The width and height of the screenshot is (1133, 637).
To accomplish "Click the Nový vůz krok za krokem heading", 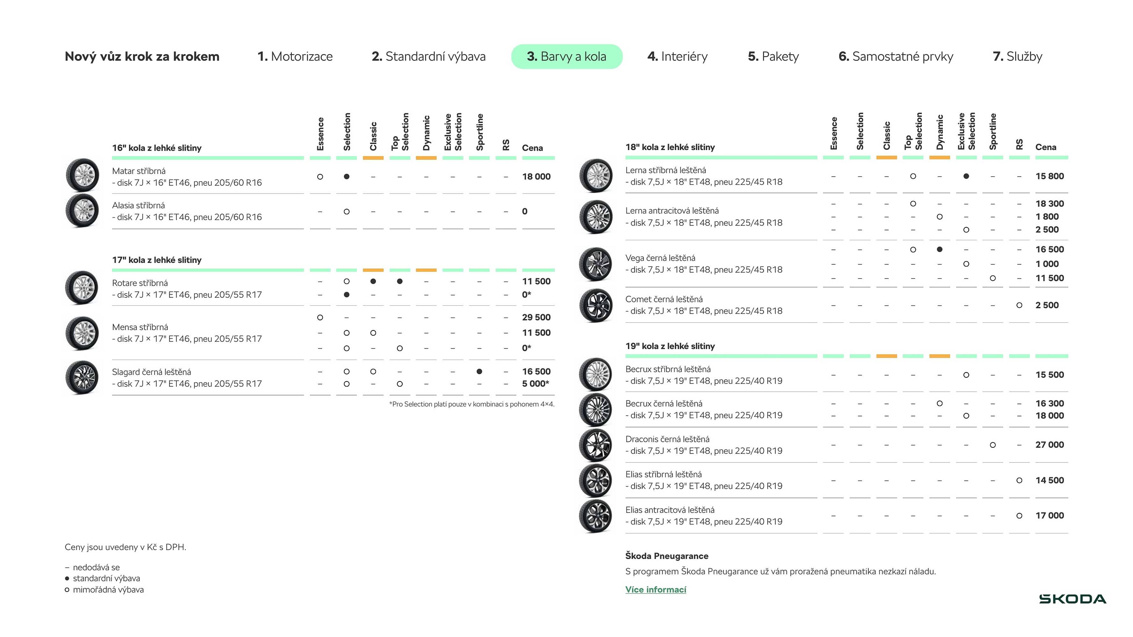I will click(x=142, y=56).
